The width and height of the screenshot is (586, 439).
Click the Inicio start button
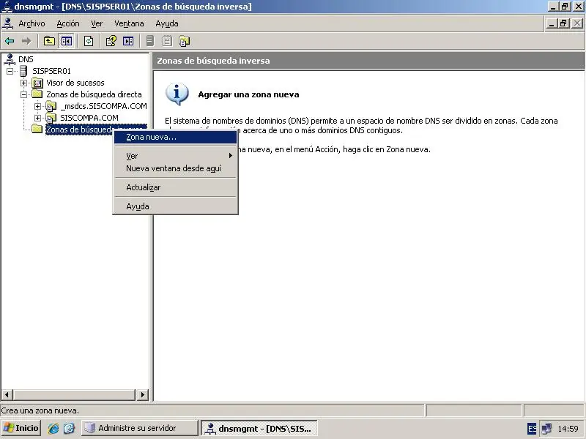point(21,428)
